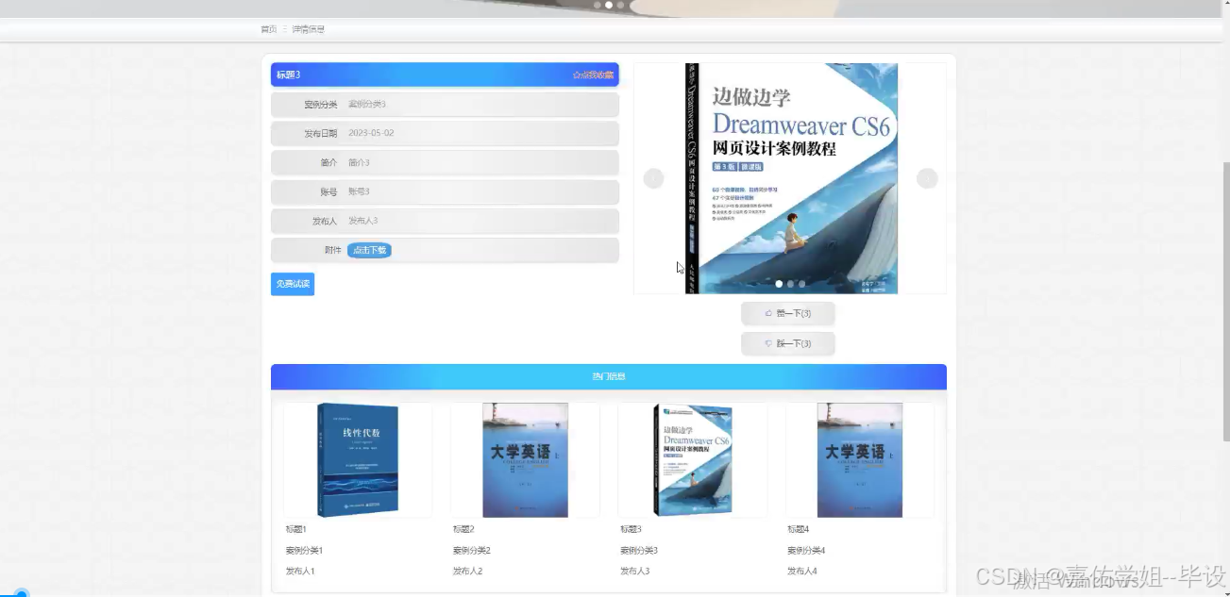The image size is (1230, 597).
Task: Click the 点我收藏 star favorite link
Action: click(593, 75)
